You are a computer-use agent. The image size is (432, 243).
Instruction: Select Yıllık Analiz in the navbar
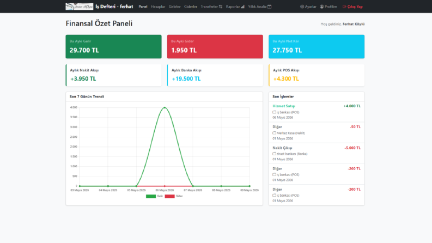(259, 7)
